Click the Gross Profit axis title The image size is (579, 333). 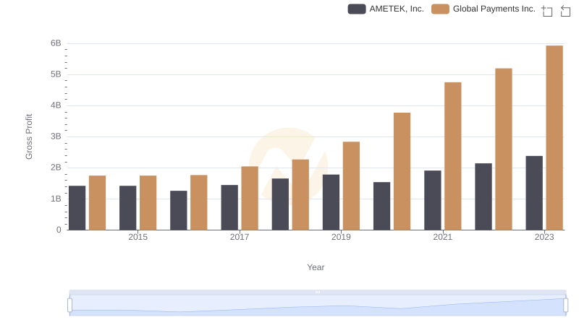[x=29, y=137]
